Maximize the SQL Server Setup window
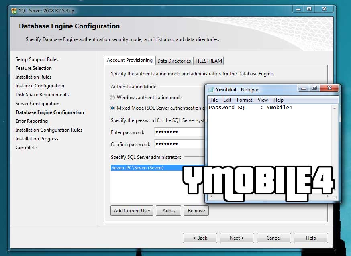 [x=309, y=9]
